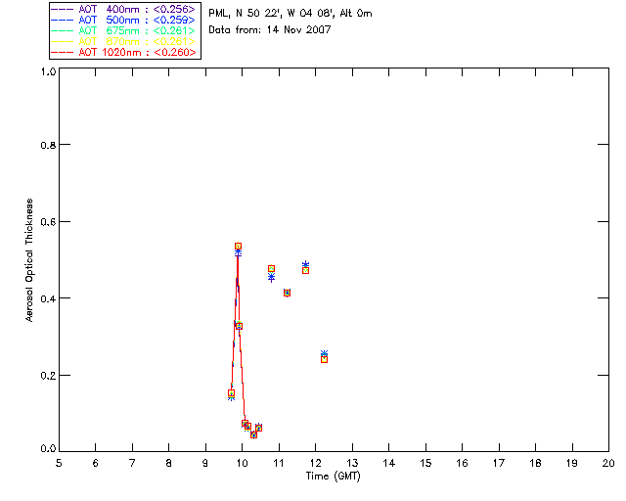The height and width of the screenshot is (501, 626).
Task: Click the 0.4 y-axis tick label
Action: [48, 298]
